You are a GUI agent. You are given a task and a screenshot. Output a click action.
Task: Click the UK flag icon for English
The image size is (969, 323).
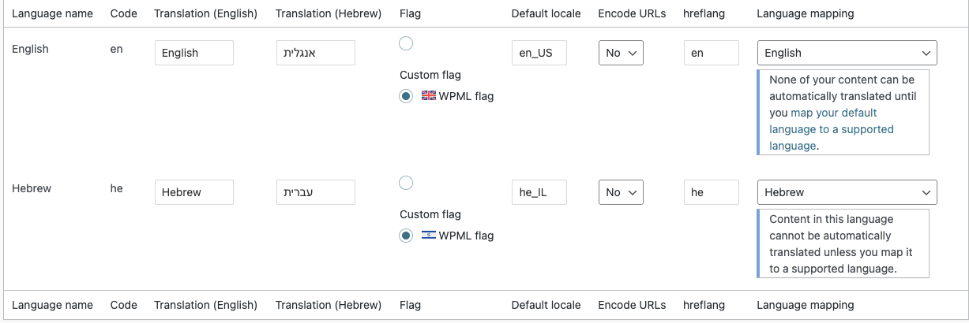pos(429,96)
